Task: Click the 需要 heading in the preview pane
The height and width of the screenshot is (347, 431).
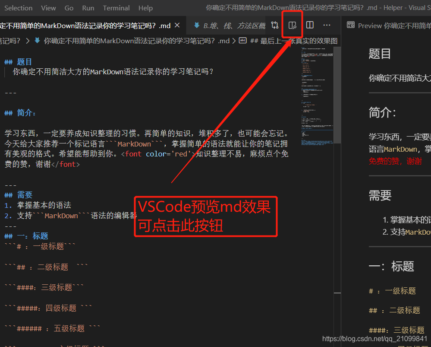Action: (x=380, y=195)
